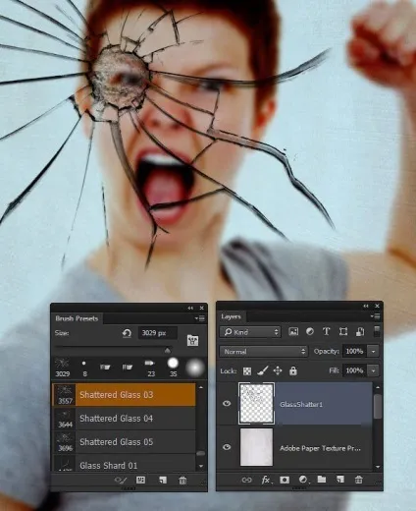The height and width of the screenshot is (511, 416).
Task: Lock image pixels with brush icon
Action: pos(263,370)
